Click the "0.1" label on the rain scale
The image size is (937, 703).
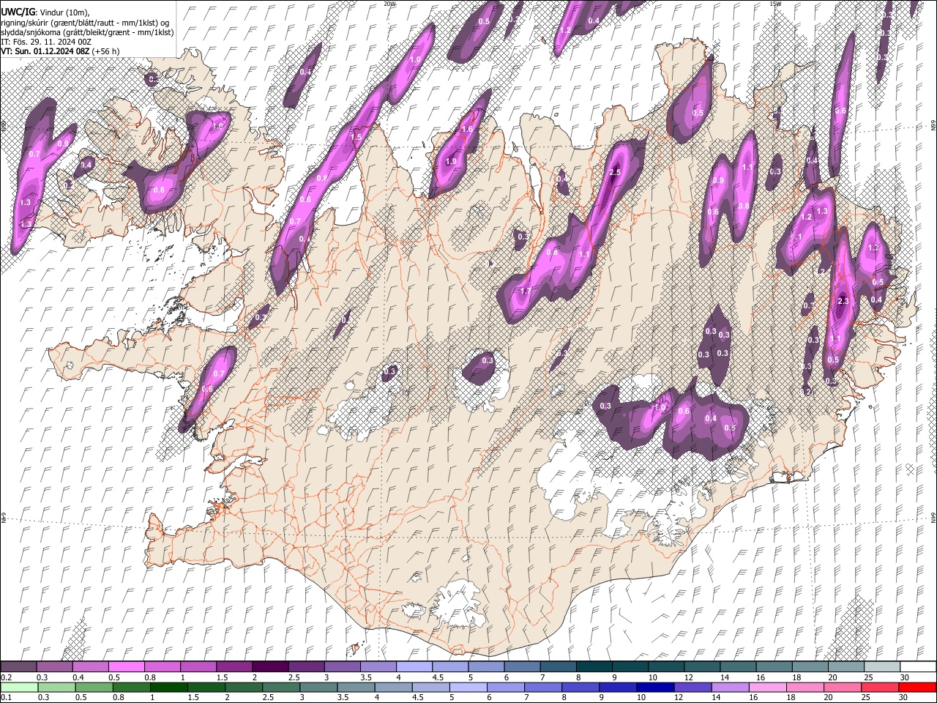6,697
